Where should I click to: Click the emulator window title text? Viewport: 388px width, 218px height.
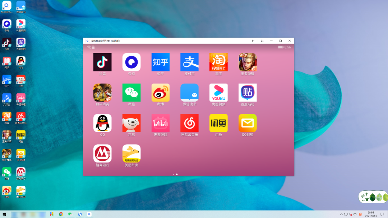105,41
